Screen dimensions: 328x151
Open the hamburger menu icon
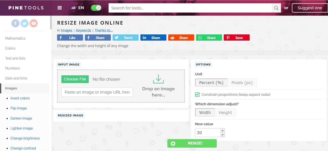point(60,8)
